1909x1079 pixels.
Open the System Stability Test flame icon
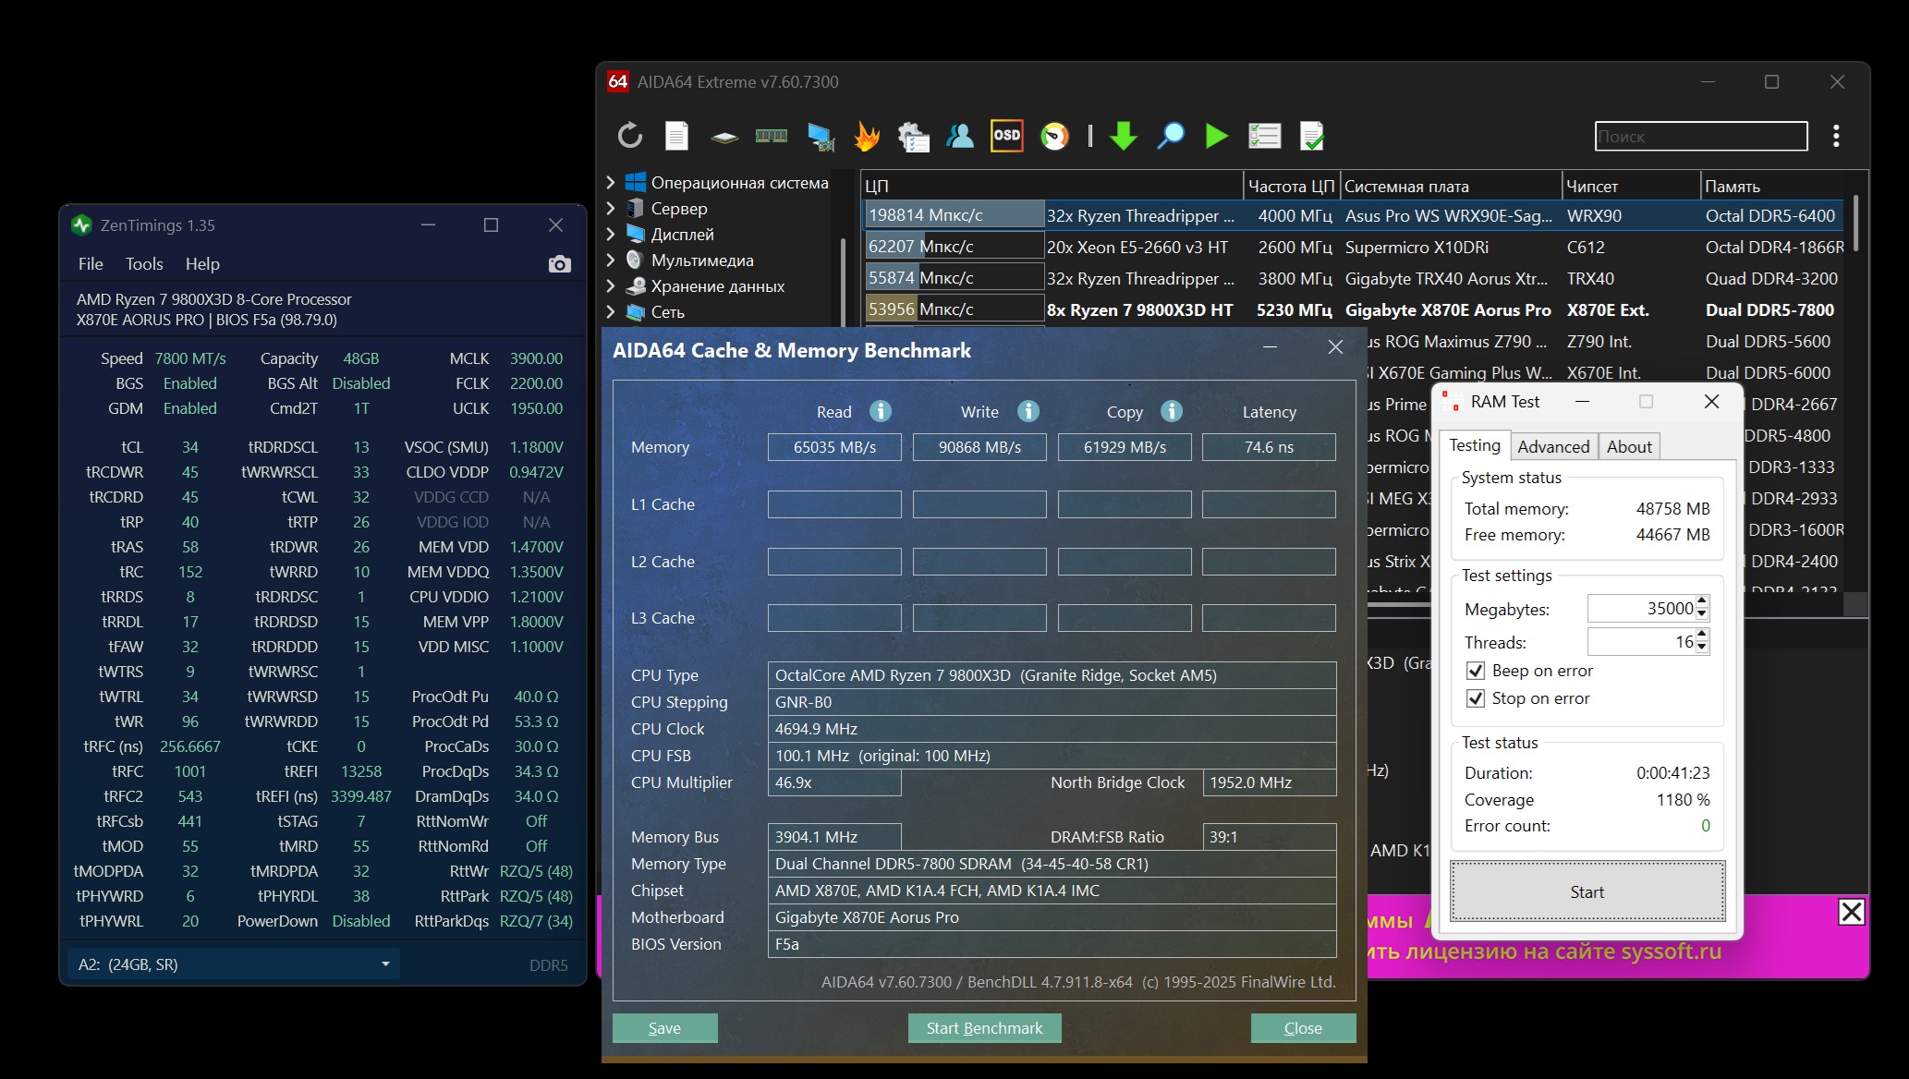[867, 137]
